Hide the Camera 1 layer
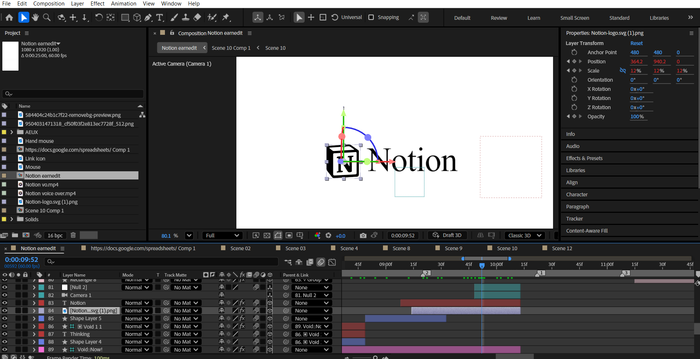700x359 pixels. (x=5, y=295)
